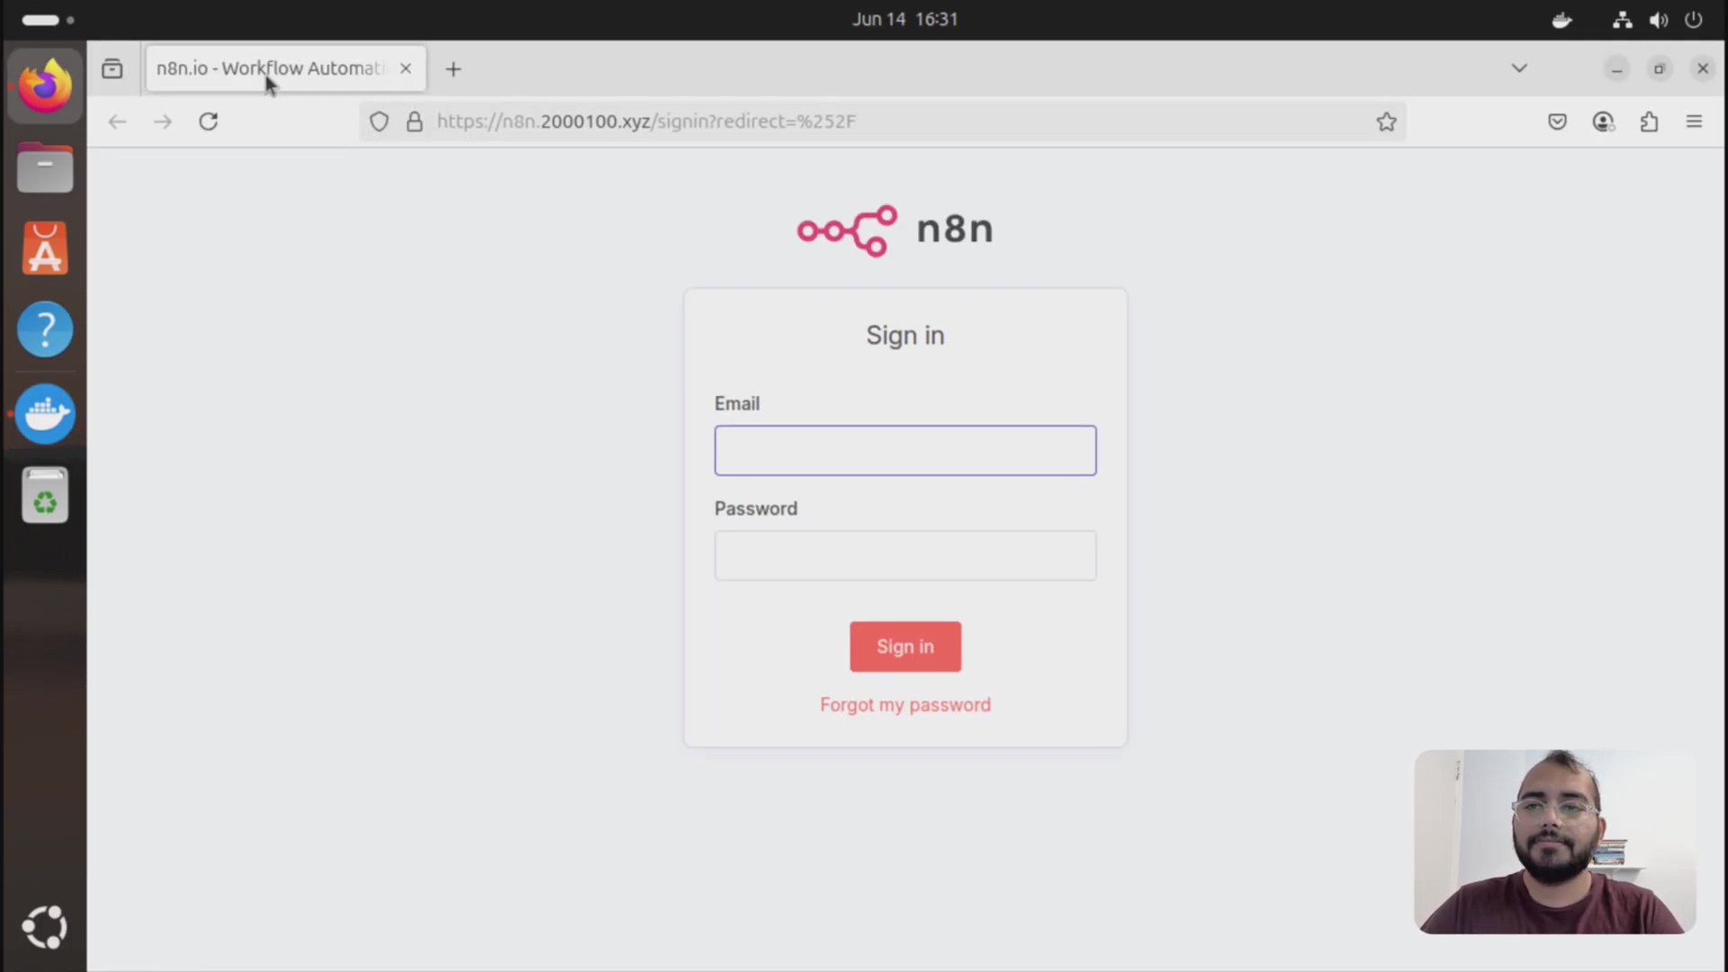Open a new browser tab
The width and height of the screenshot is (1728, 972).
(454, 69)
